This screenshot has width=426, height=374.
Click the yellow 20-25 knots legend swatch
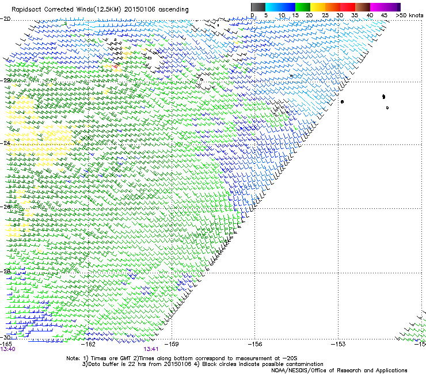pos(318,7)
